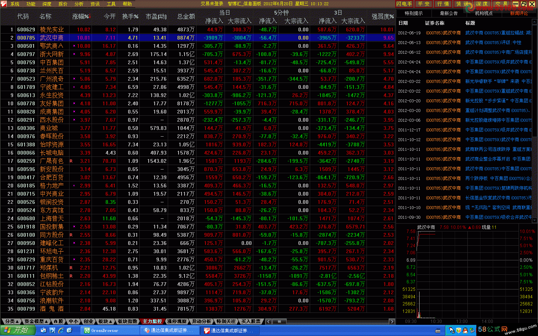
Task: Select stock row 浪潮软件
Action: click(197, 301)
